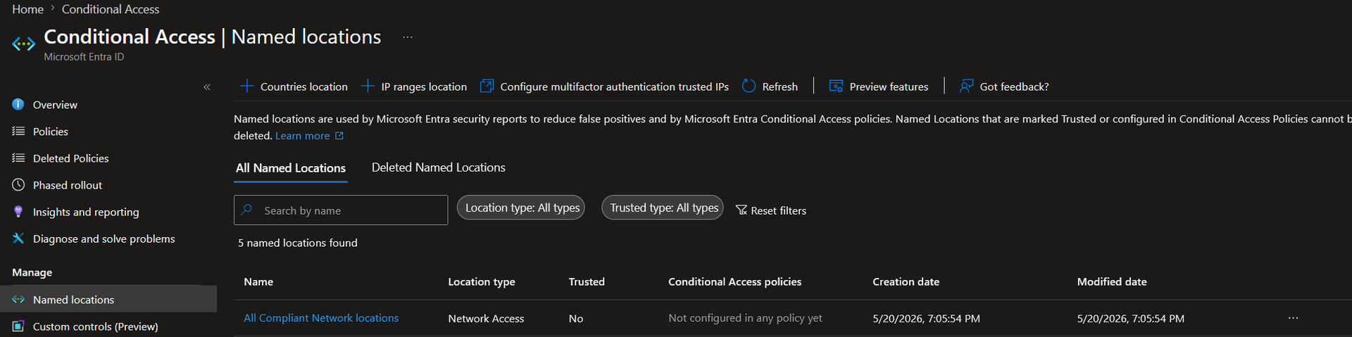Click the Conditional Access title icon
This screenshot has width=1352, height=337.
pos(23,44)
